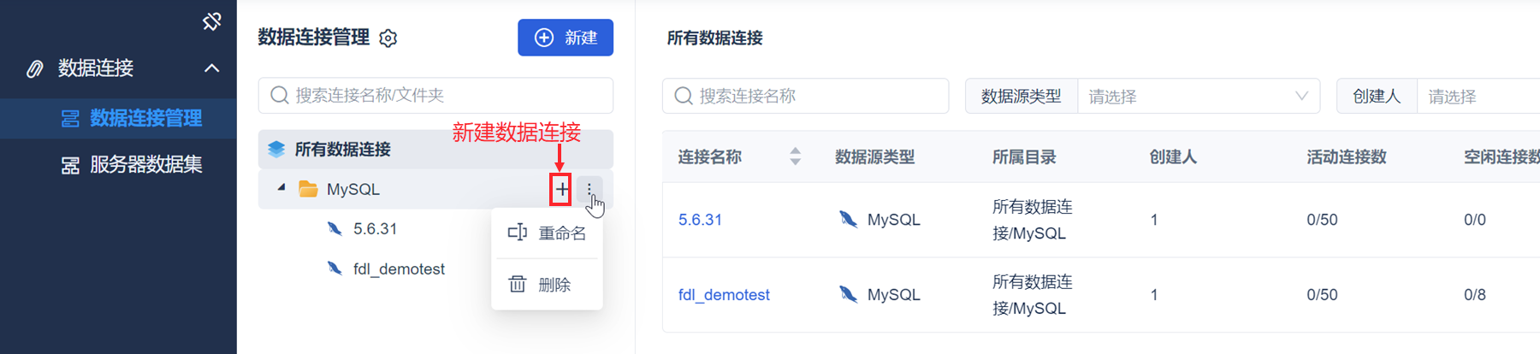Click magnifier icon in folder search box
This screenshot has width=1540, height=354.
tap(279, 95)
